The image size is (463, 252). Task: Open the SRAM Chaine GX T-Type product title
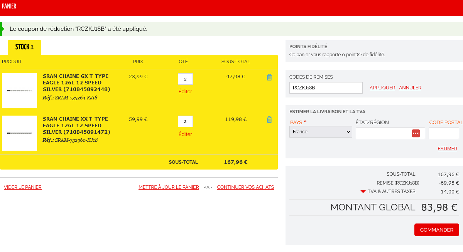click(76, 83)
